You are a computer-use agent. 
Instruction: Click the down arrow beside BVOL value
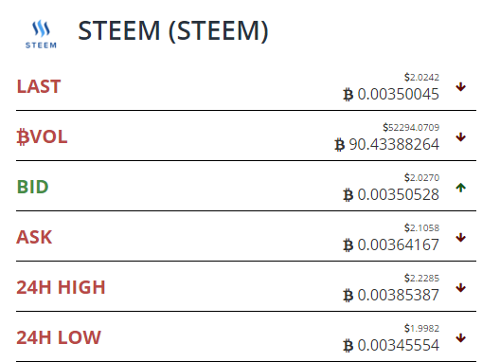[461, 137]
